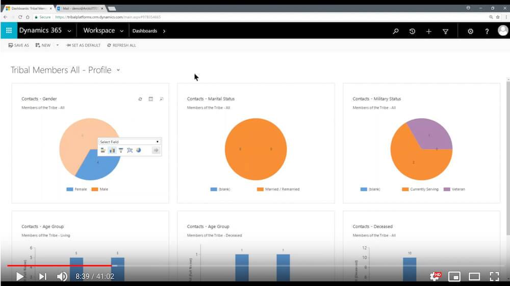Click the red video progress bar
Screen dimensions: 510x286
pos(60,266)
